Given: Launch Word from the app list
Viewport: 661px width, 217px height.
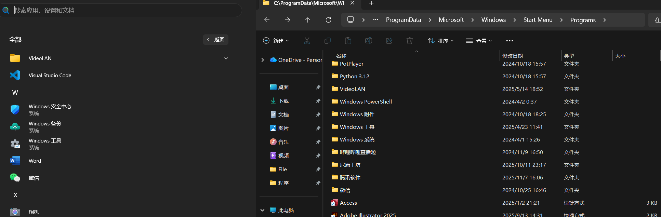Looking at the screenshot, I should pyautogui.click(x=35, y=161).
